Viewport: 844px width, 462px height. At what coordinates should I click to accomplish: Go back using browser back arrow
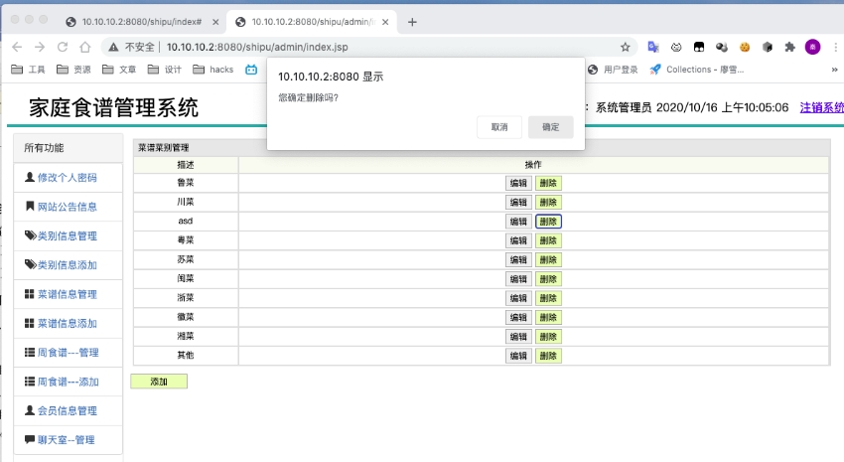pyautogui.click(x=17, y=47)
